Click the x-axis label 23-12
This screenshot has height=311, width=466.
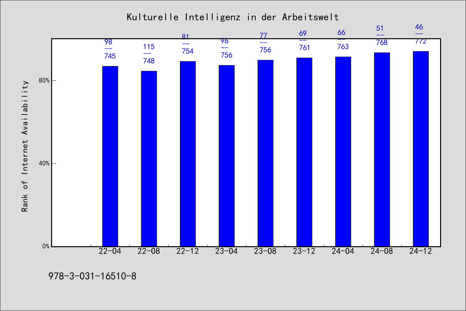[x=304, y=251]
